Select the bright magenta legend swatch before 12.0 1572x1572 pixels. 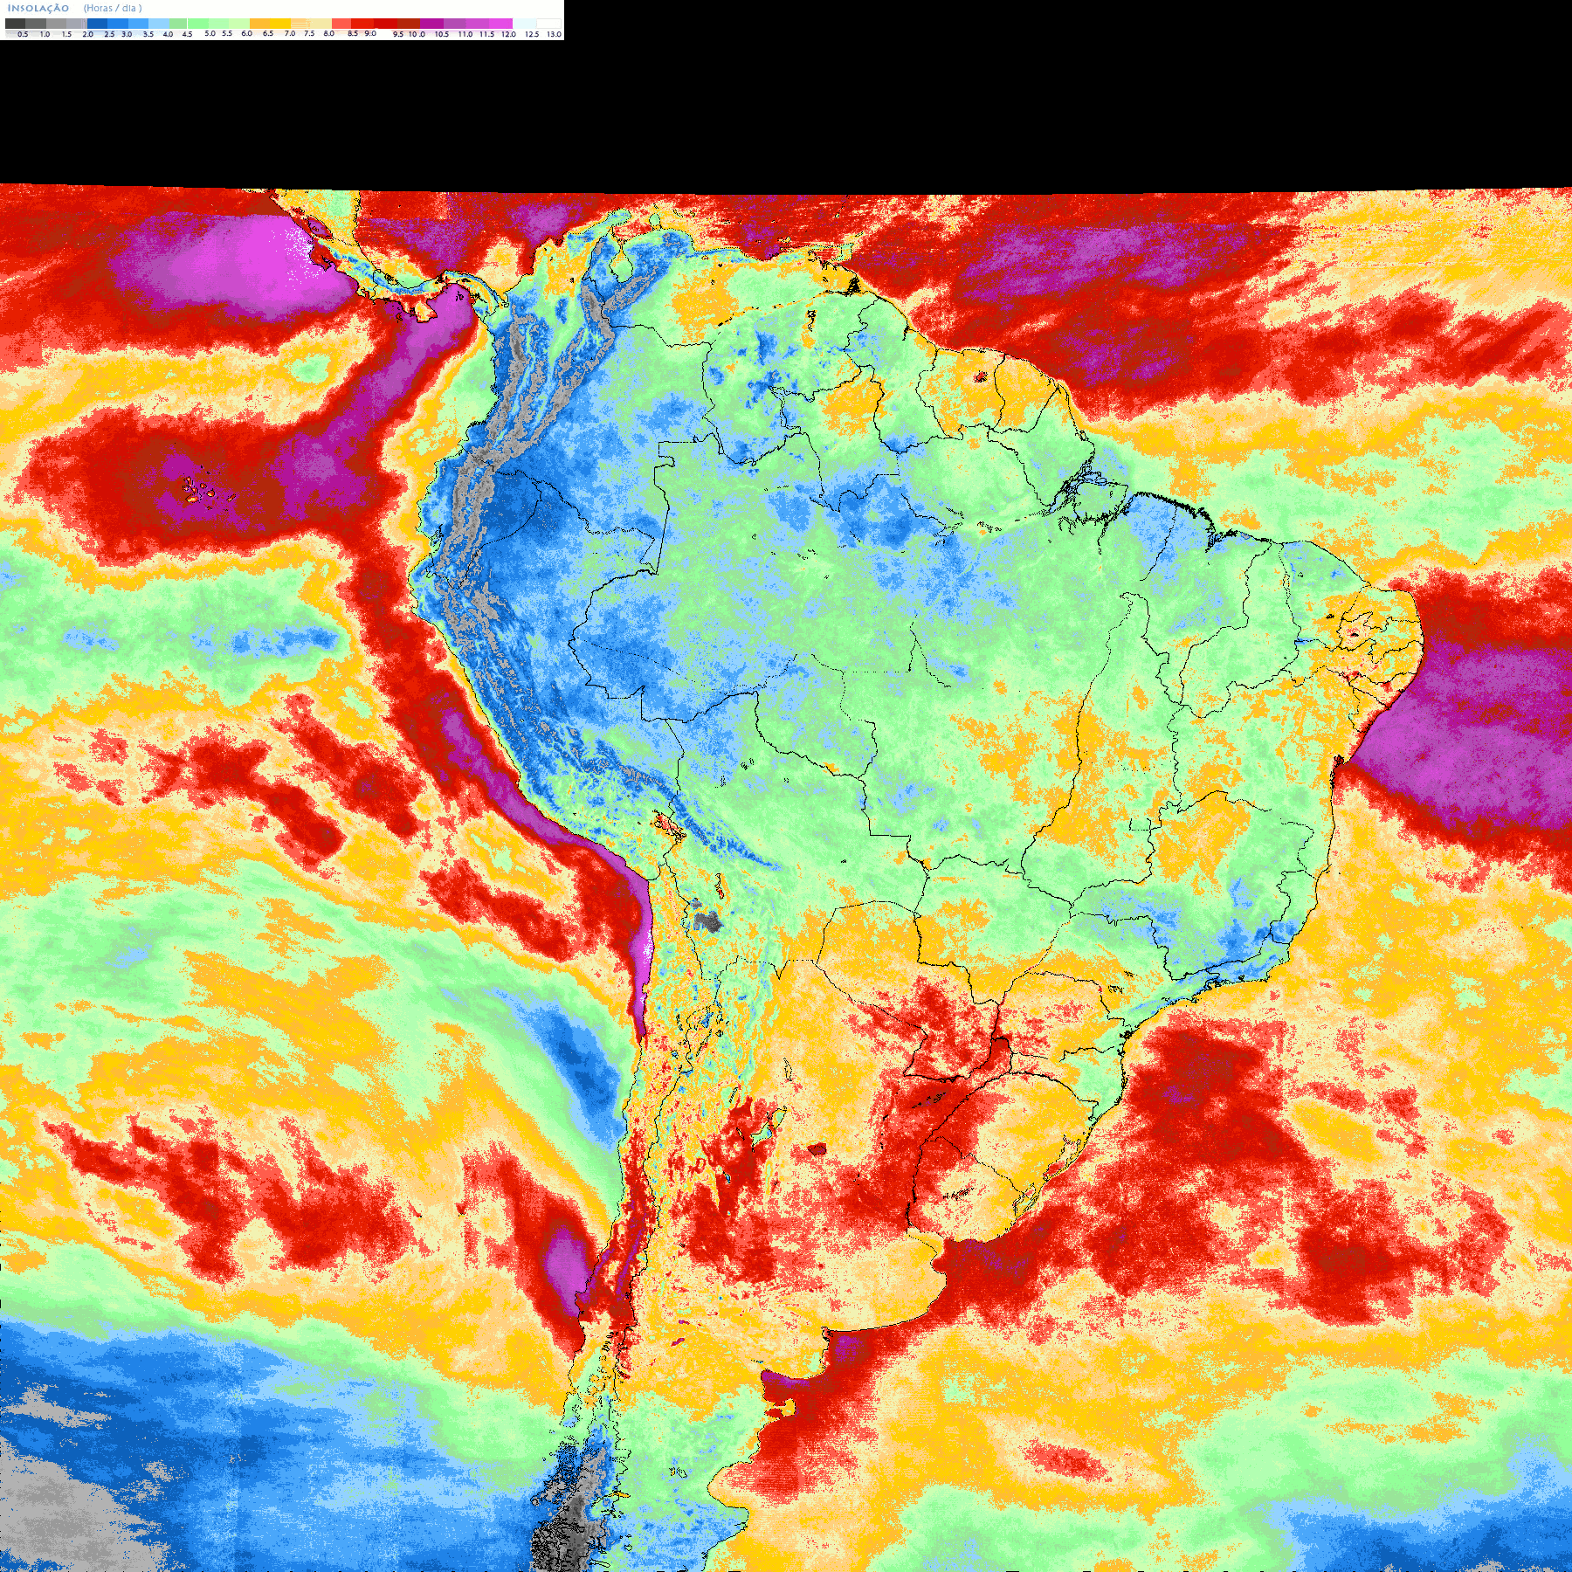[x=500, y=24]
